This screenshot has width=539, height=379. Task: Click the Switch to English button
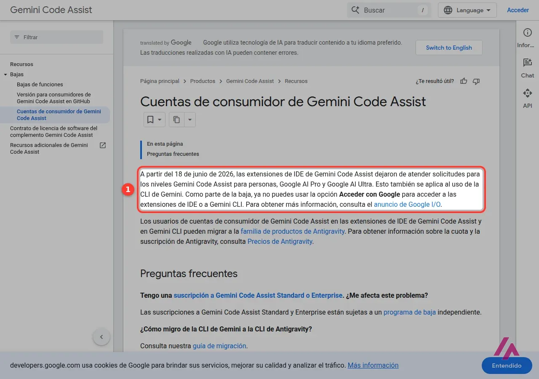click(x=449, y=48)
